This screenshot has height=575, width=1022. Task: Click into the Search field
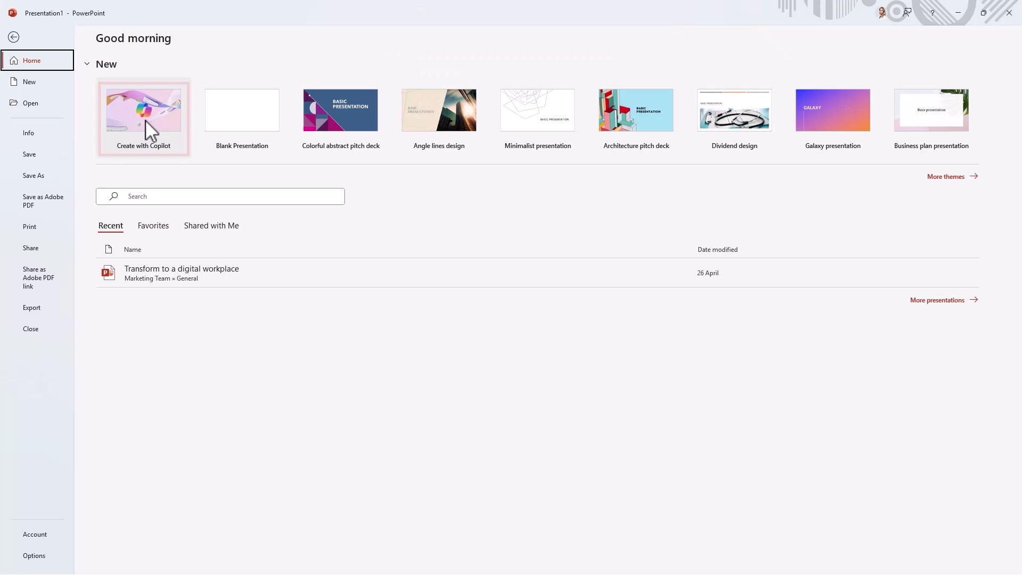pos(220,196)
